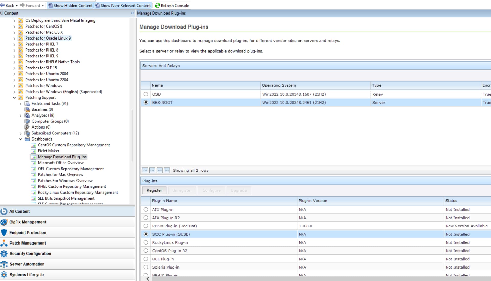Click the Refresh Console icon
This screenshot has width=491, height=281.
tap(157, 5)
